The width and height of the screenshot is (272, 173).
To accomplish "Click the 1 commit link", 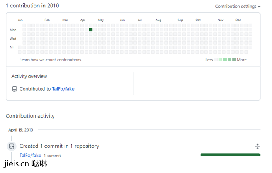I will click(52, 156).
